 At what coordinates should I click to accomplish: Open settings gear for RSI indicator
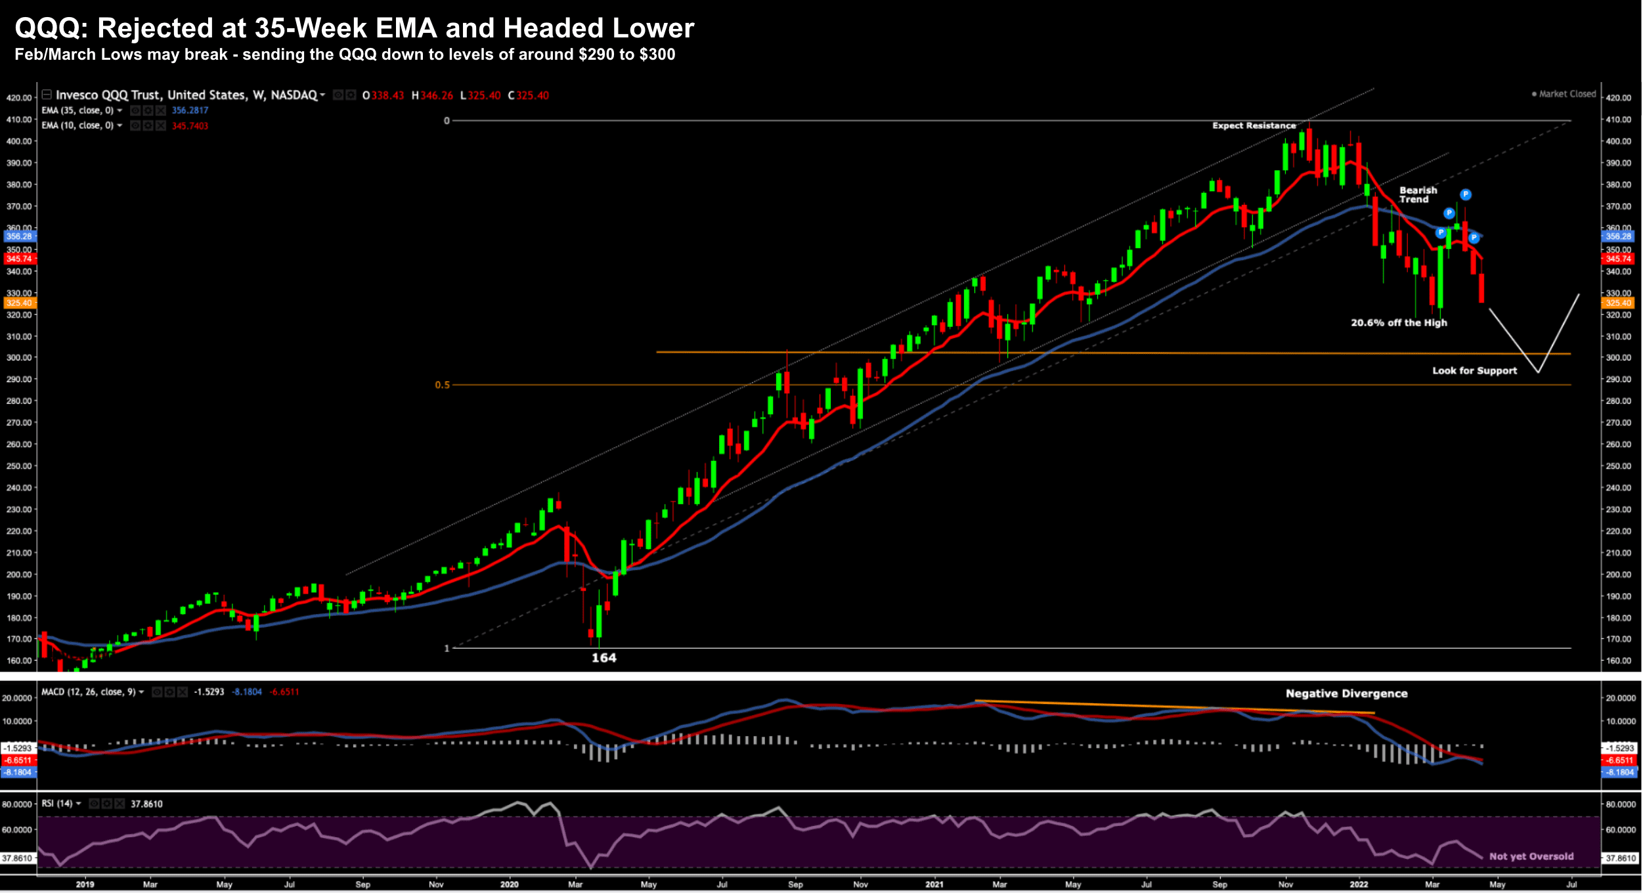106,804
